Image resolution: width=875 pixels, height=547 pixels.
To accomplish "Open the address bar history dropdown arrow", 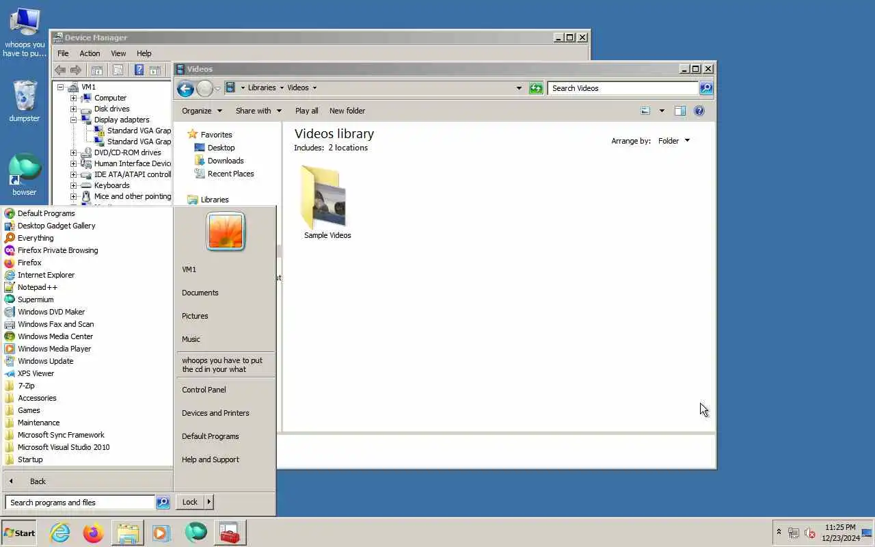I will tap(519, 88).
